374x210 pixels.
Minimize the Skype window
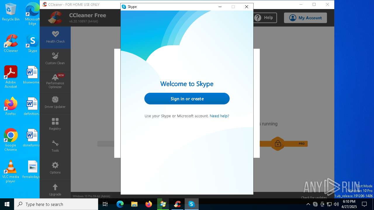coord(220,7)
